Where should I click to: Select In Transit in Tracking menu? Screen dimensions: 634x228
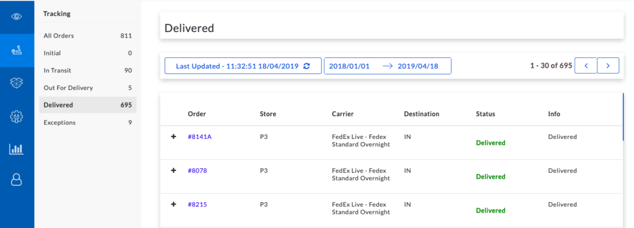(88, 70)
